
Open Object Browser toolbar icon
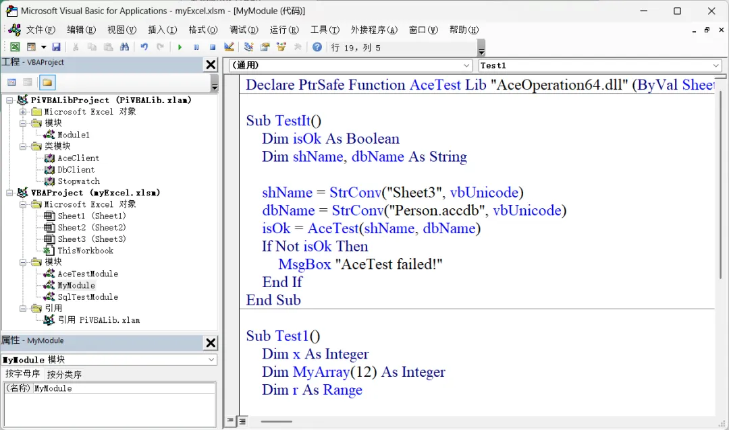point(281,47)
